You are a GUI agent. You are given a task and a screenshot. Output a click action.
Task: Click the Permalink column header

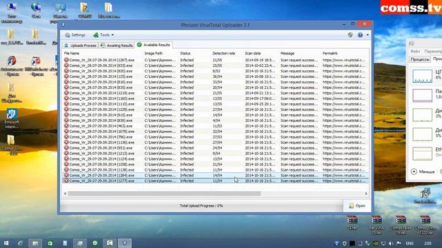[330, 53]
